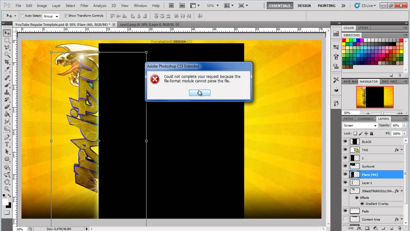Select the Rectangular Marquee tool

tap(7, 40)
